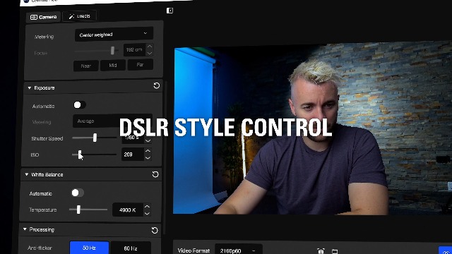Select 50 Hz anti-flicker

(x=90, y=248)
